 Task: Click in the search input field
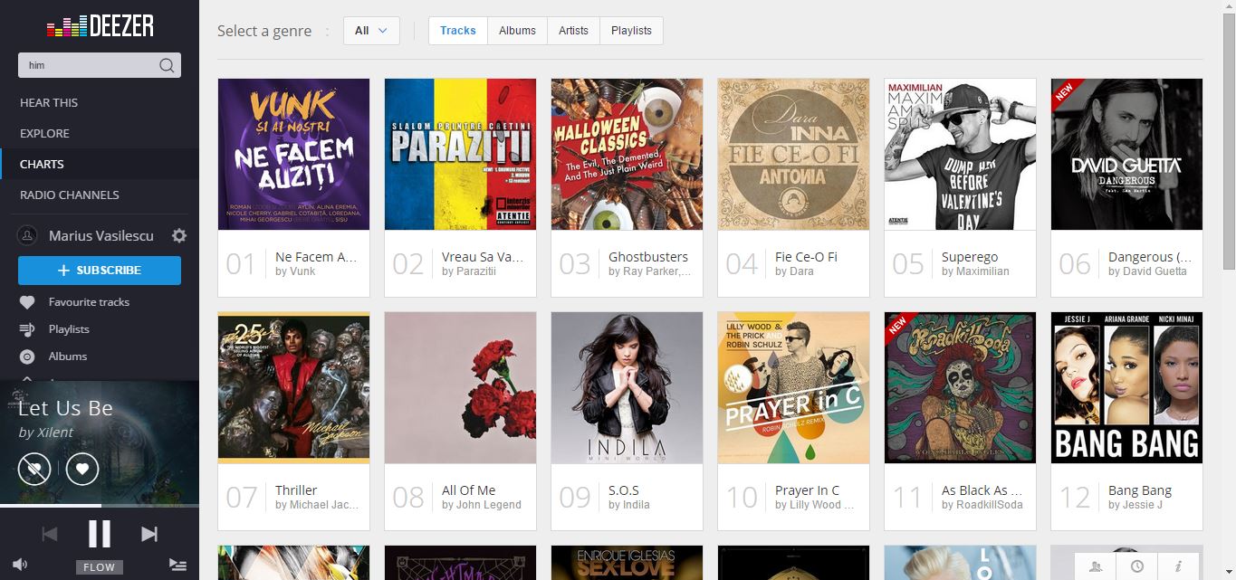click(x=89, y=65)
